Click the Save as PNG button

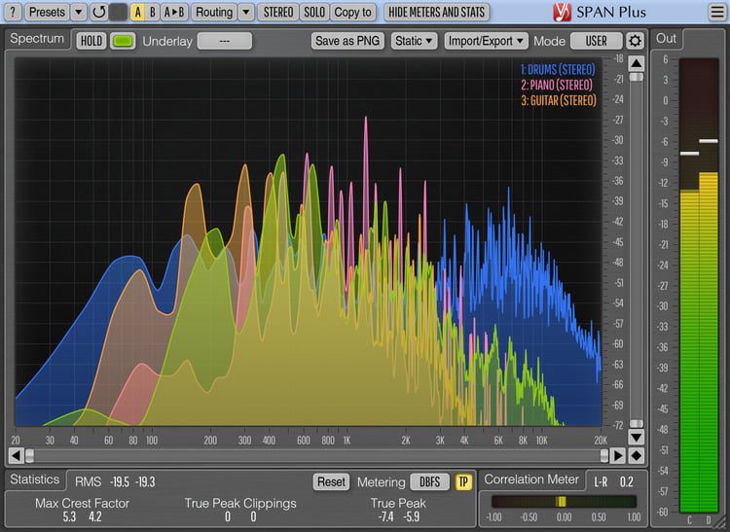click(x=347, y=41)
